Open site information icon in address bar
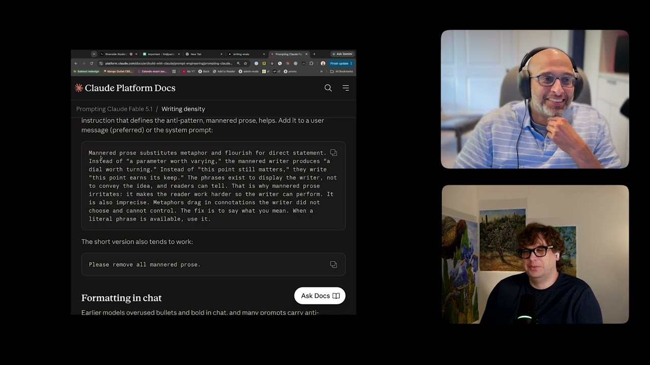The image size is (650, 365). click(101, 63)
